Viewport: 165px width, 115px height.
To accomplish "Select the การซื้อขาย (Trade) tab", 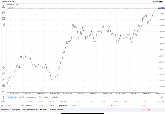I will pyautogui.click(x=12, y=97).
